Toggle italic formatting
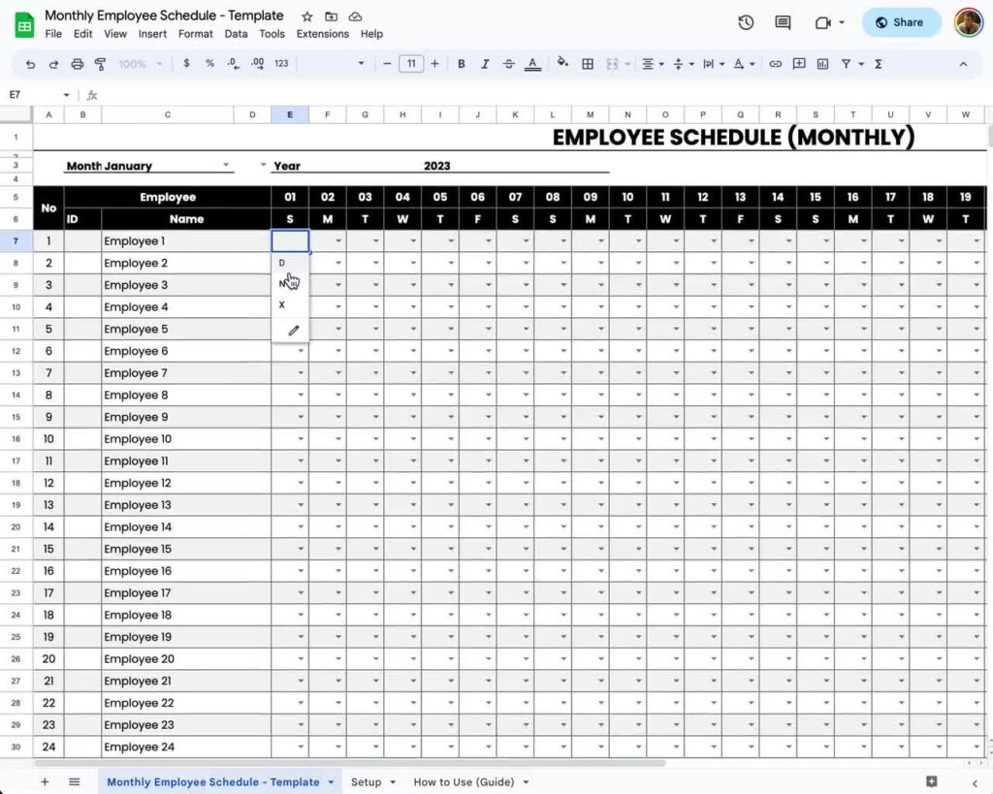 [485, 64]
